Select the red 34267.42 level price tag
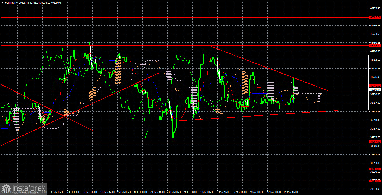Screen dimensions: 382x195 coord(375,142)
